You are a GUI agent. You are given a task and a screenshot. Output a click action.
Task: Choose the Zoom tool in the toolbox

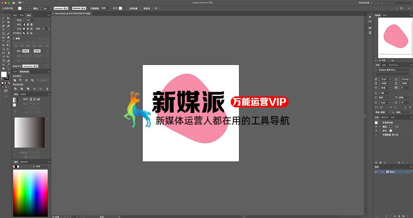(9, 68)
